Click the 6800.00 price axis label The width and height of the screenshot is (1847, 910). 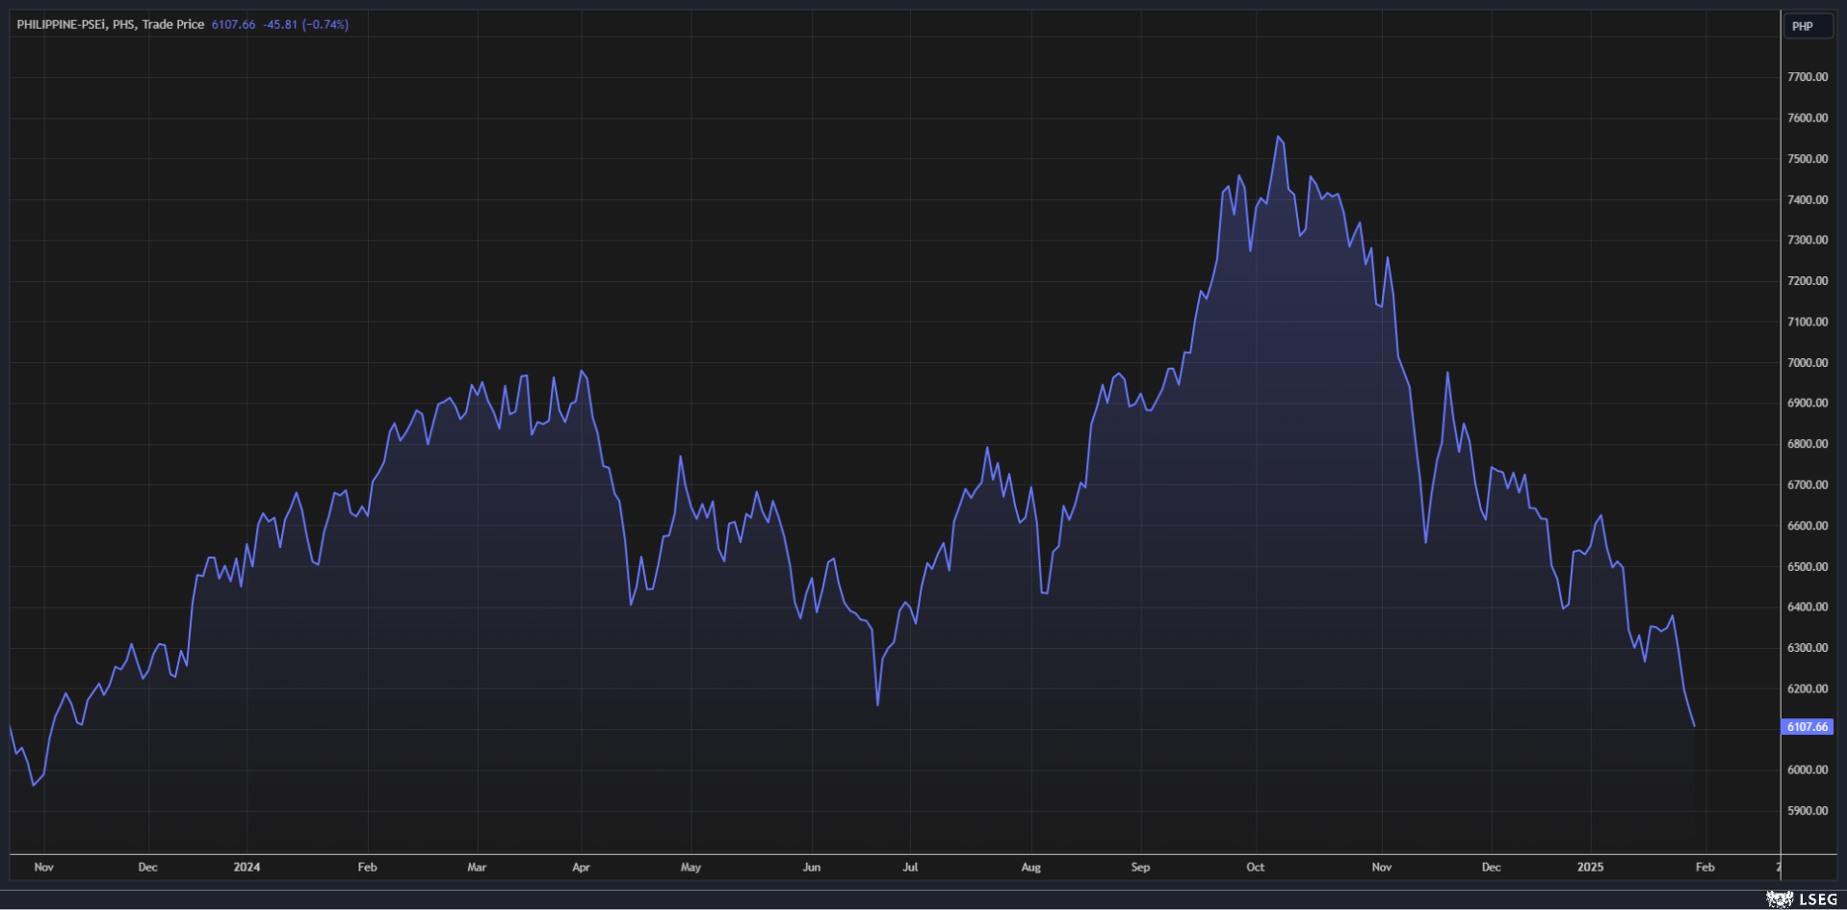pos(1808,444)
